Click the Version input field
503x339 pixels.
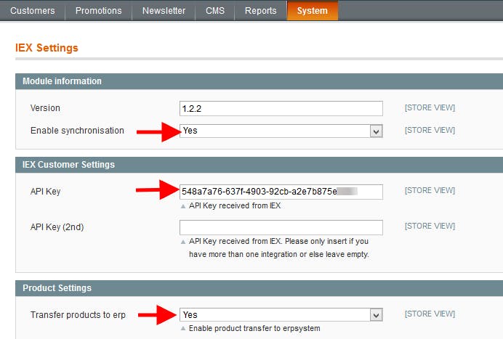pos(281,109)
